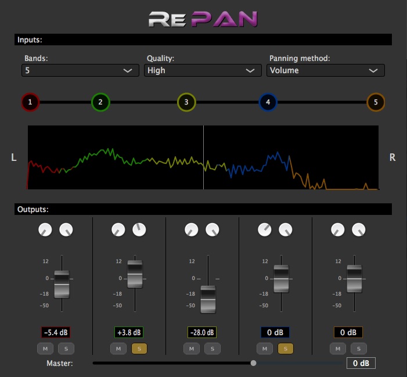407x377 pixels.
Task: Select band node 1 red circle
Action: [30, 102]
